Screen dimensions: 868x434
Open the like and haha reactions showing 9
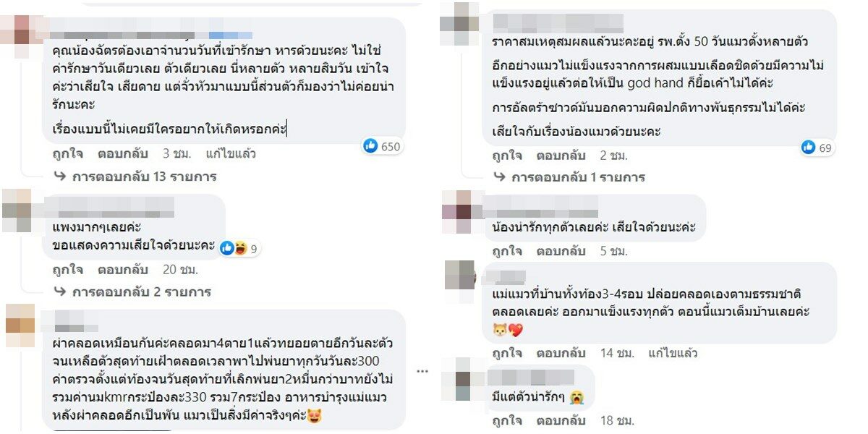[x=239, y=248]
